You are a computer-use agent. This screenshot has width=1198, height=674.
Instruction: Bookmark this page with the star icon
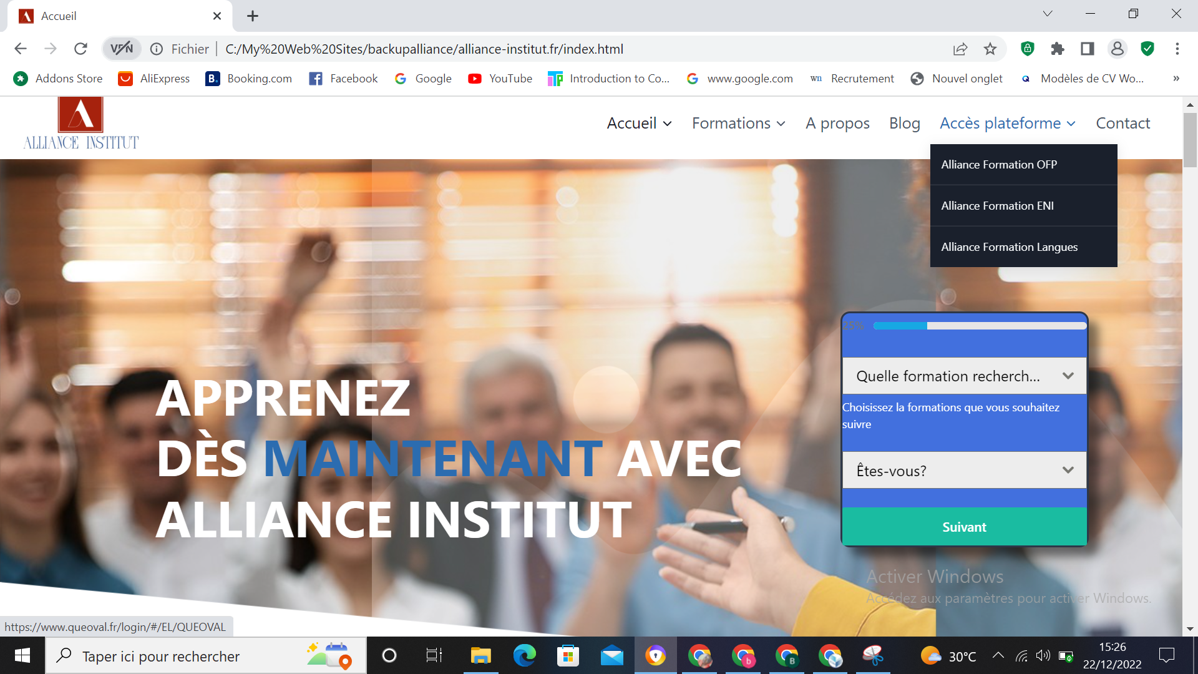click(x=990, y=49)
